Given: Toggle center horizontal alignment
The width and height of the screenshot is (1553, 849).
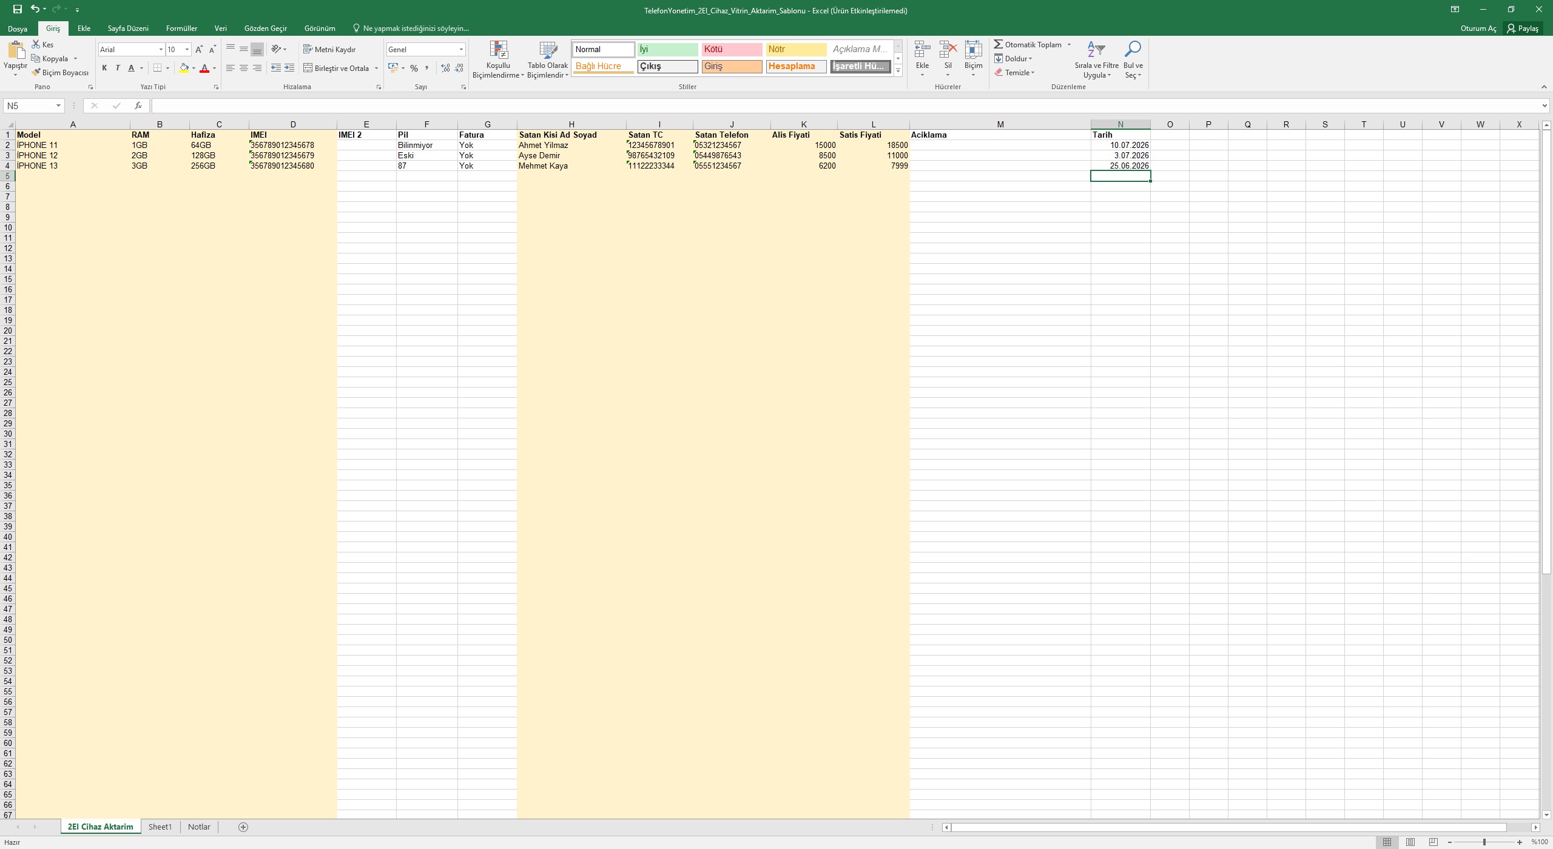Looking at the screenshot, I should coord(243,68).
